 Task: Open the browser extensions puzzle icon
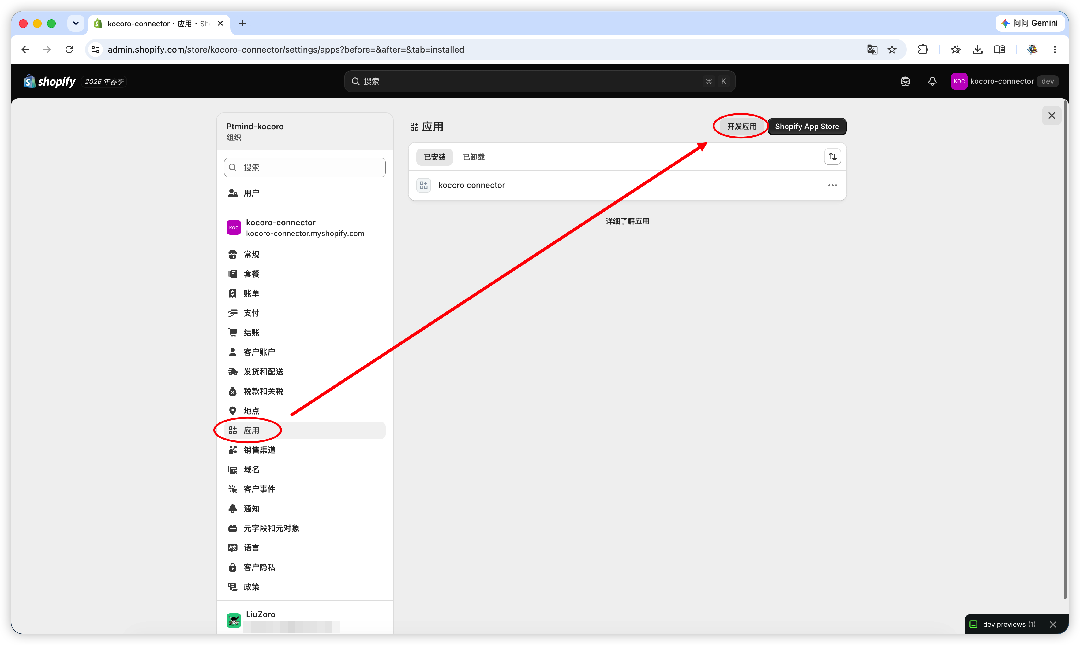pyautogui.click(x=922, y=50)
